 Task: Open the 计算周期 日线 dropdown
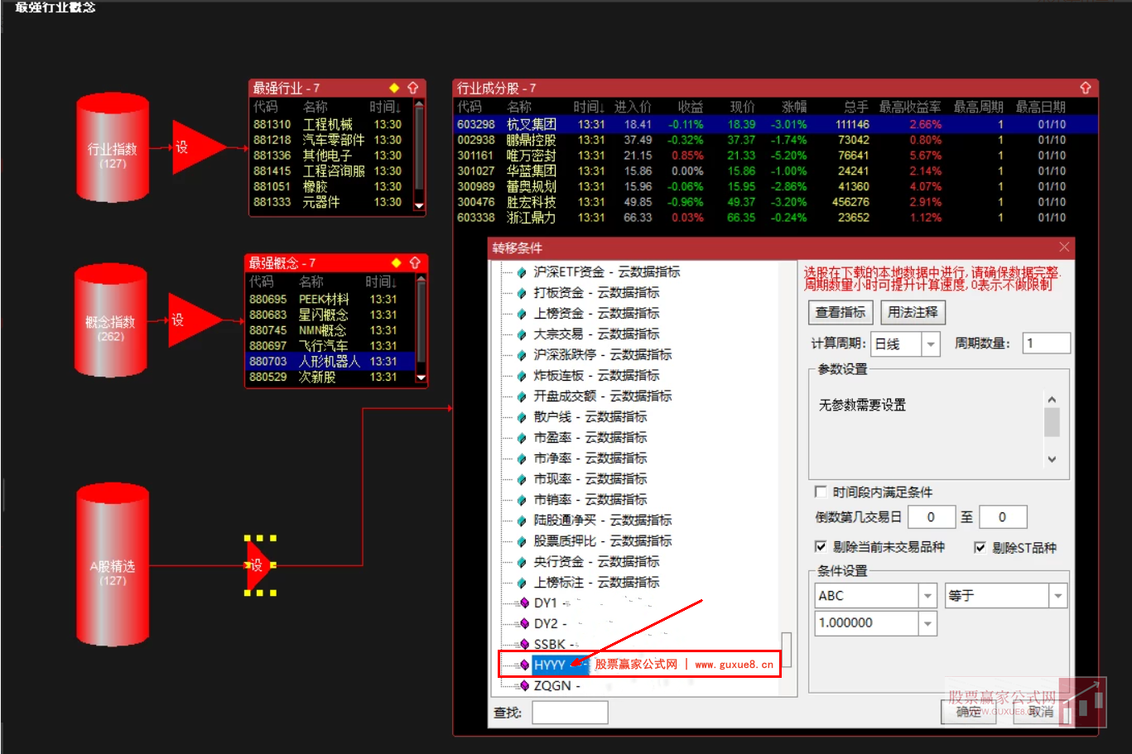tap(930, 343)
